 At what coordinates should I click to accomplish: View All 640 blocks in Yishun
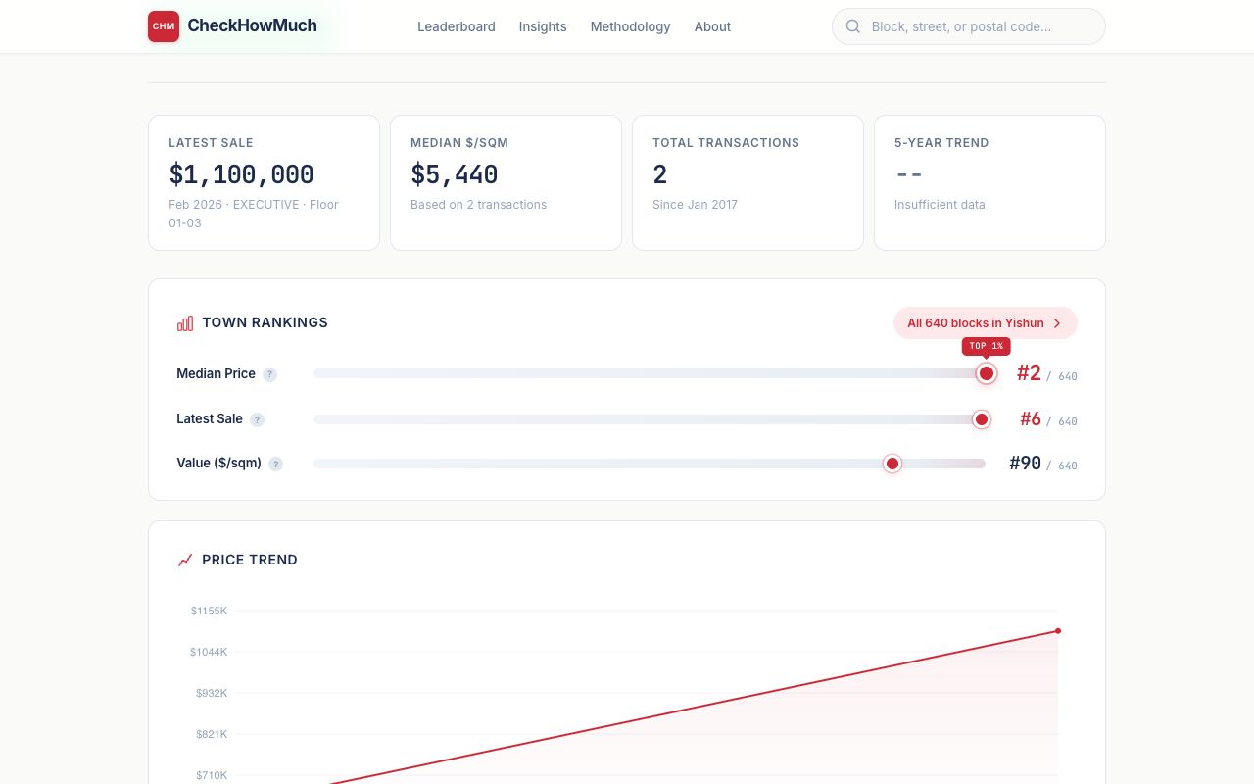[x=975, y=323]
